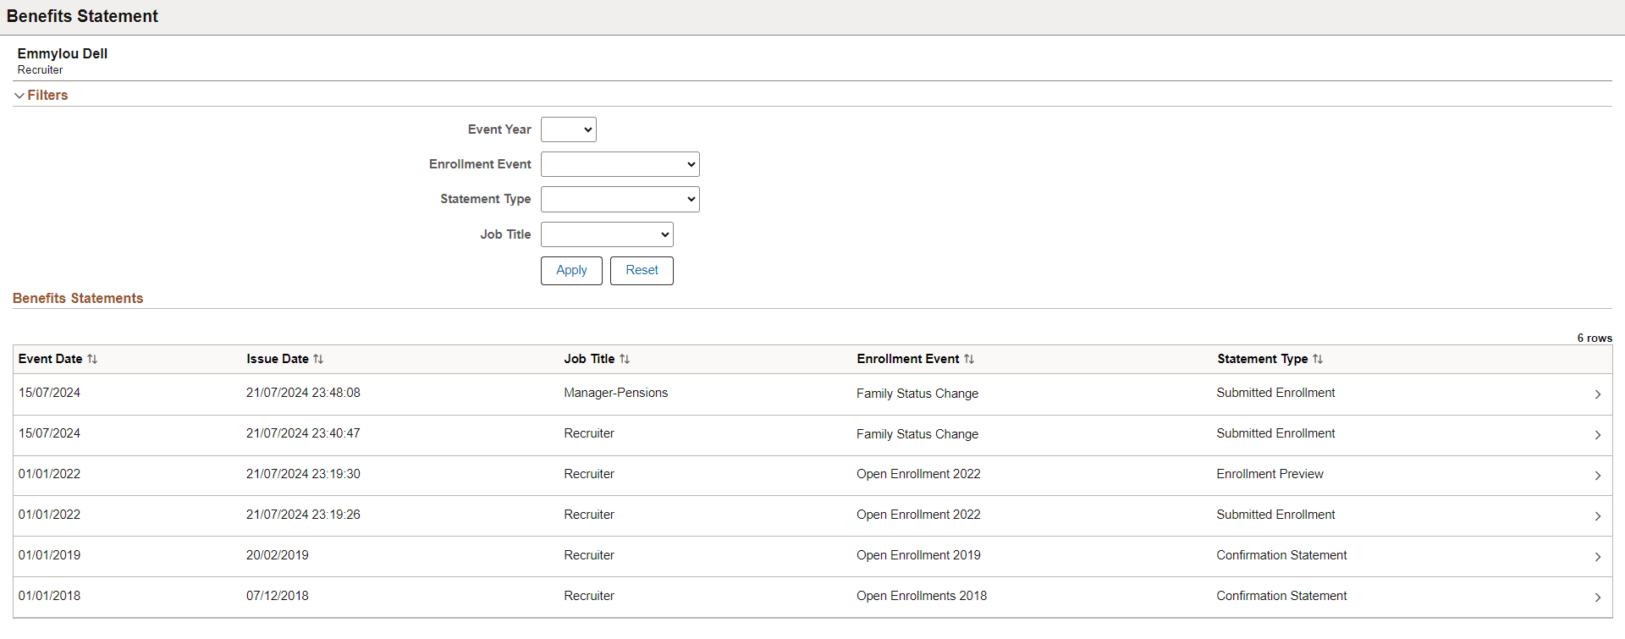Select issue date 07/12/2018
Image resolution: width=1625 pixels, height=639 pixels.
278,596
